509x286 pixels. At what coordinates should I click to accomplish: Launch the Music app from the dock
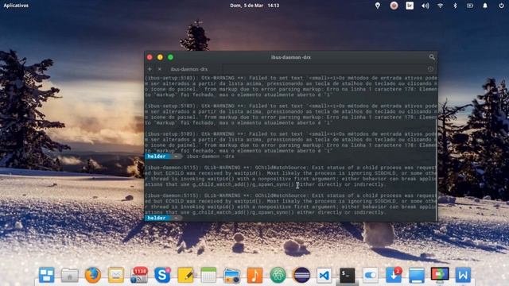[x=254, y=275]
